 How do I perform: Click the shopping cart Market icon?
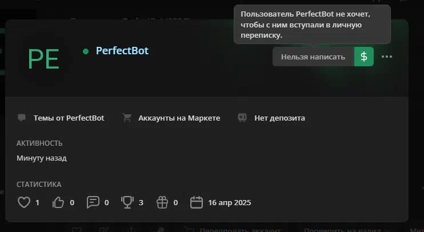click(127, 118)
